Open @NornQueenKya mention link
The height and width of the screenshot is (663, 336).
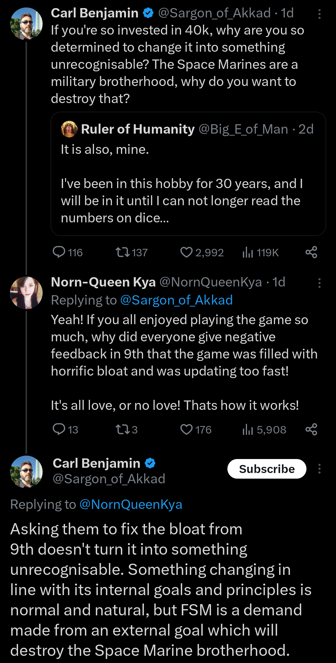click(x=131, y=504)
